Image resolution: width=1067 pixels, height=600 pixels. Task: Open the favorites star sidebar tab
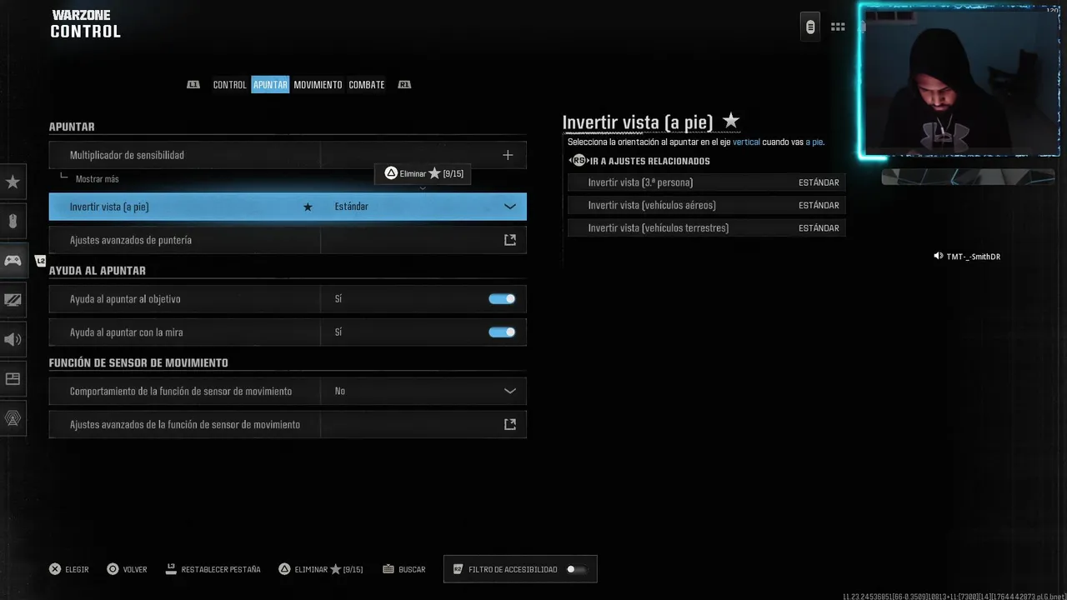(13, 182)
